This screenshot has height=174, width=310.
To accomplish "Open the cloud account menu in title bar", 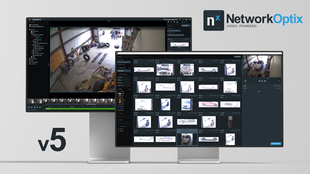I will click(x=170, y=20).
